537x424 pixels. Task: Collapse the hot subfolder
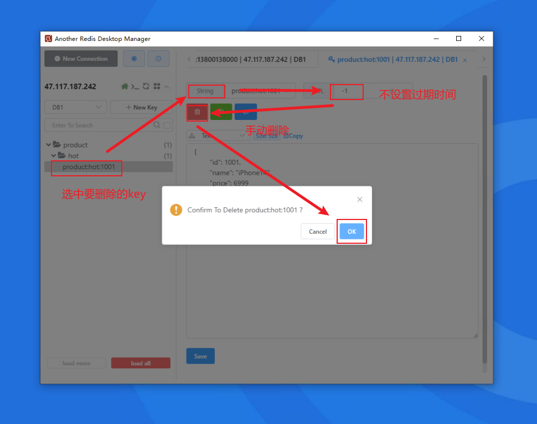tap(54, 155)
